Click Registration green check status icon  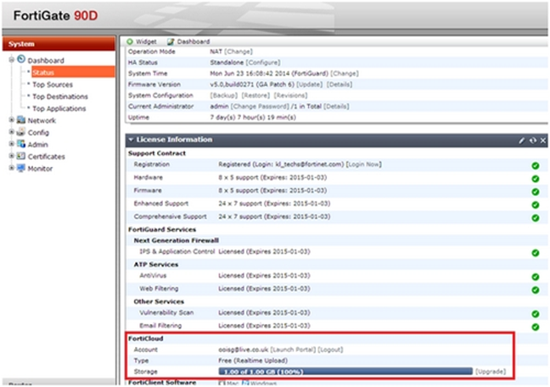(536, 165)
